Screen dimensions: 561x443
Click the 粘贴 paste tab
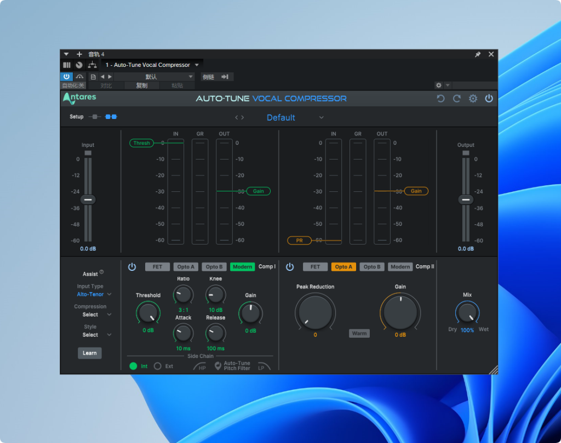(177, 86)
